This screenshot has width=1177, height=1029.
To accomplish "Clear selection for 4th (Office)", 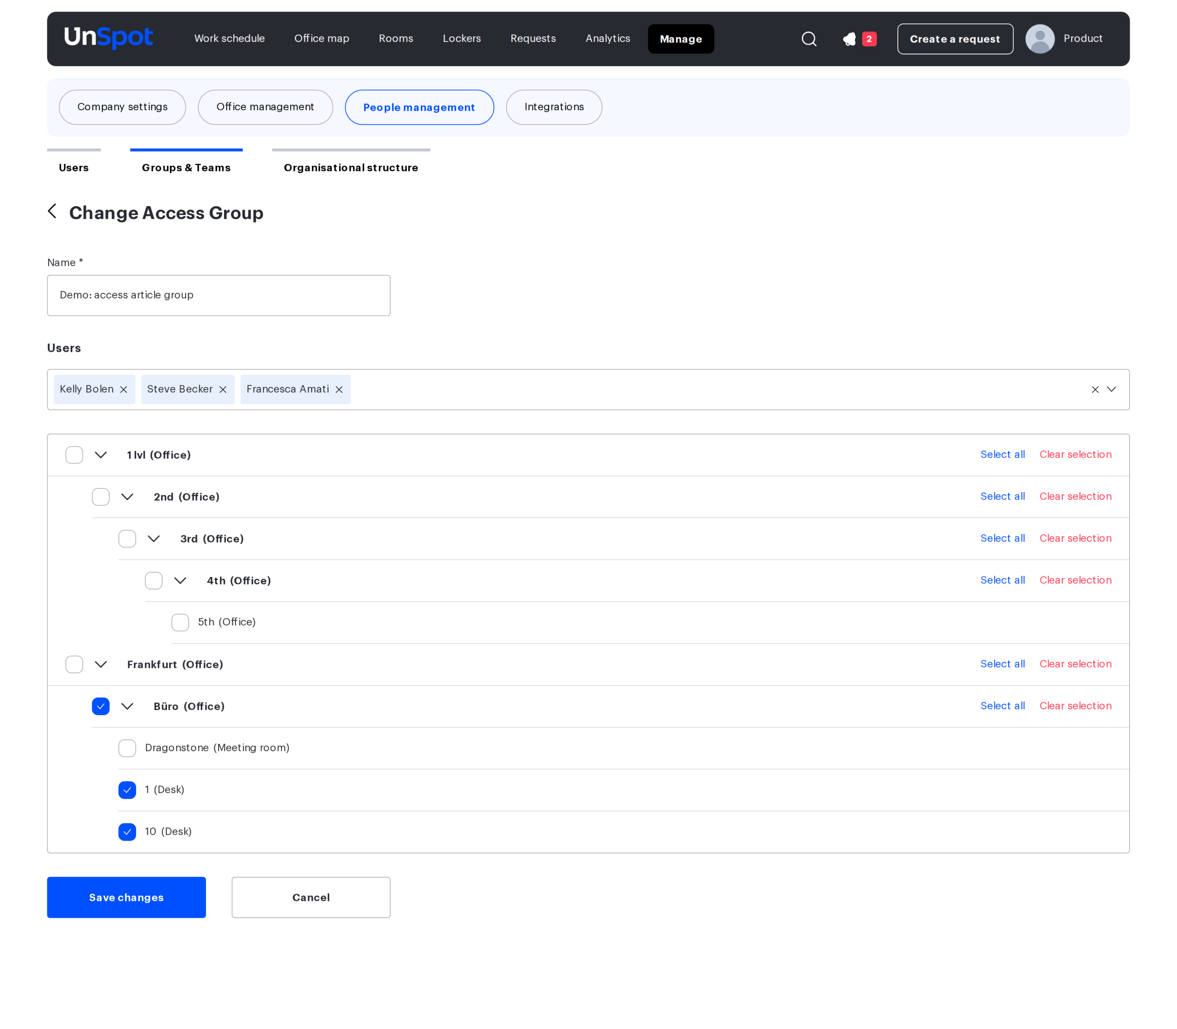I will point(1075,580).
